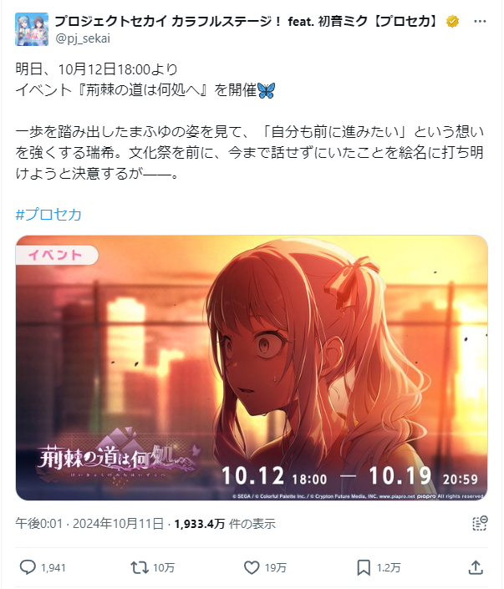This screenshot has height=589, width=504.
Task: Click the @pj_sekai handle
Action: (x=83, y=38)
